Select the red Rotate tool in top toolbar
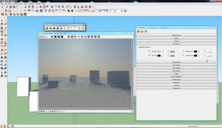The width and height of the screenshot is (222, 128). pyautogui.click(x=44, y=7)
